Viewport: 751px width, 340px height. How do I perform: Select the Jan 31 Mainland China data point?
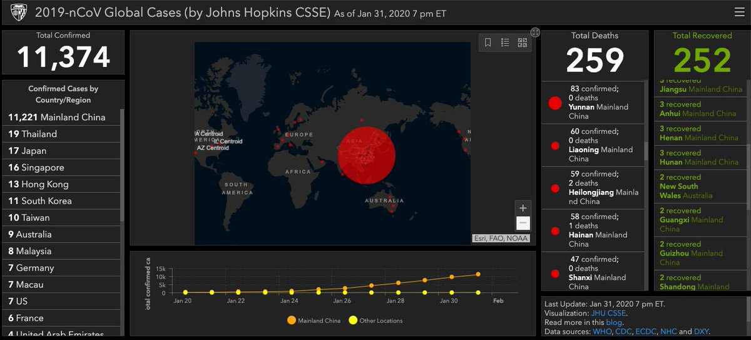478,274
